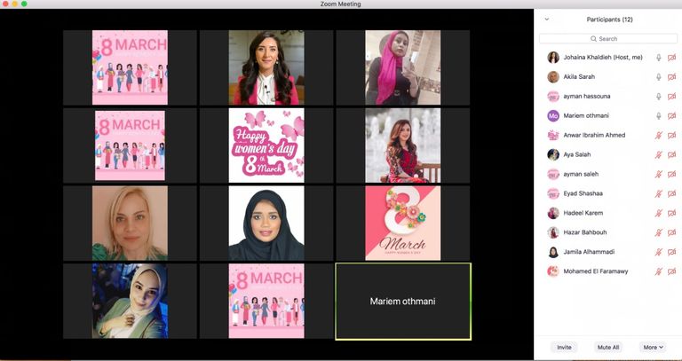The image size is (682, 361).
Task: Select ayman saleh in the participant list
Action: pyautogui.click(x=581, y=175)
